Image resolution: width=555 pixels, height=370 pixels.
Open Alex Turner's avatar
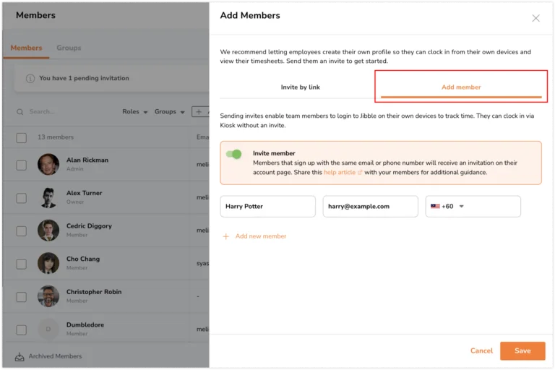coord(48,197)
